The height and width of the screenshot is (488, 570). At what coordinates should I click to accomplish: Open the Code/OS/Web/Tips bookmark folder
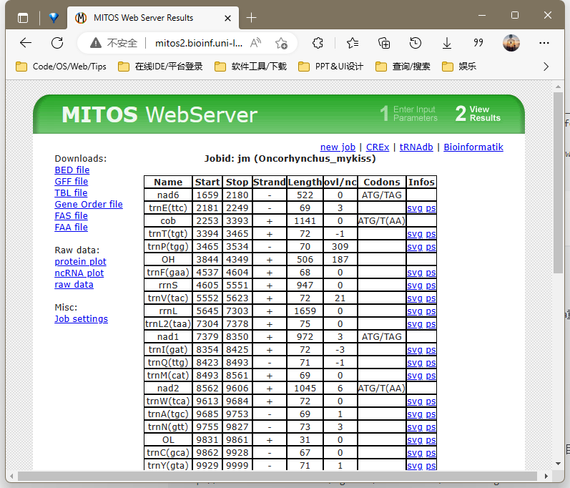click(62, 67)
